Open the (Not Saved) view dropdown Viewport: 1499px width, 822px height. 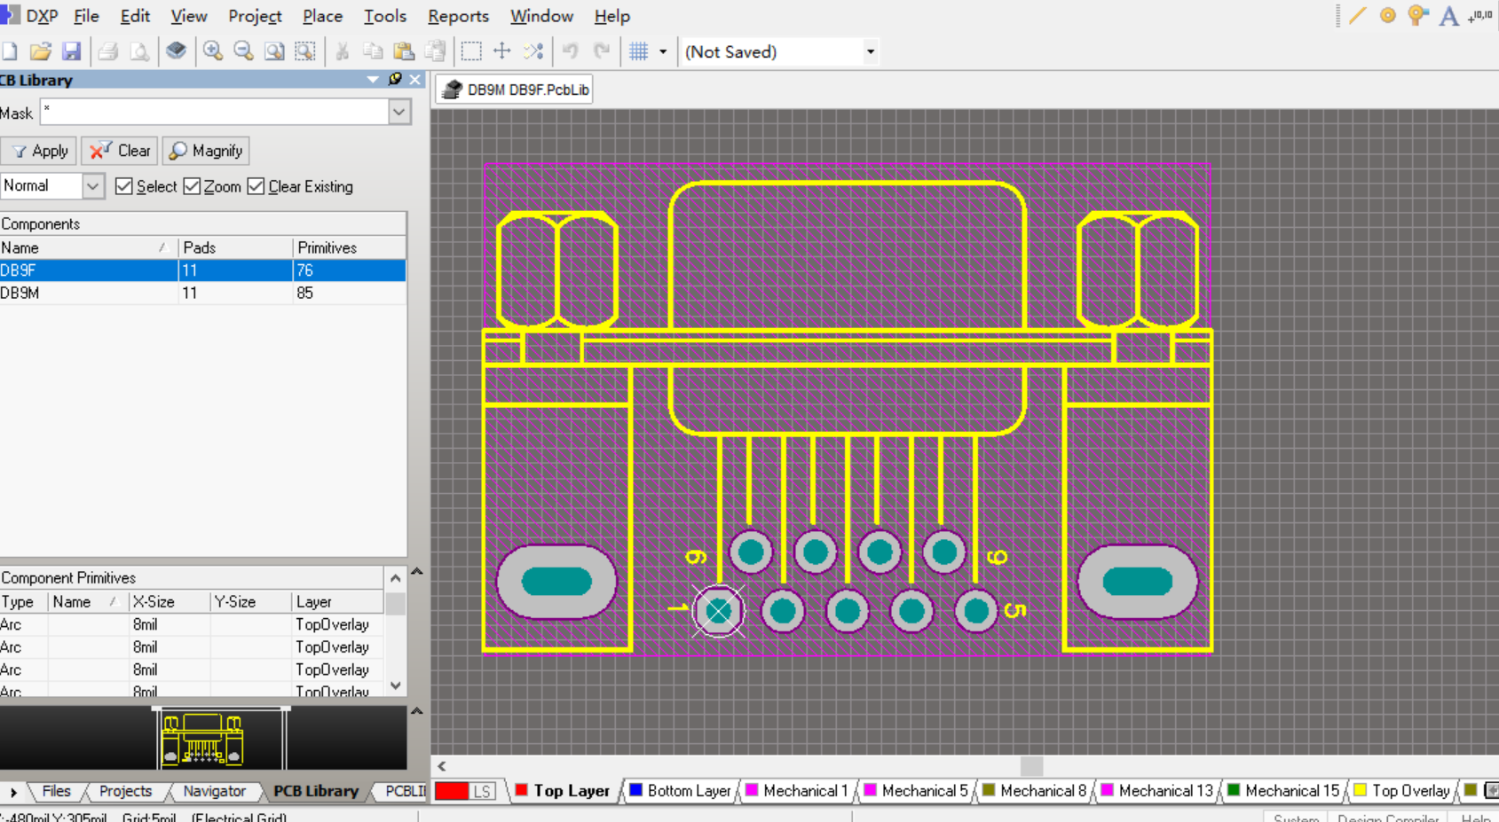click(871, 51)
